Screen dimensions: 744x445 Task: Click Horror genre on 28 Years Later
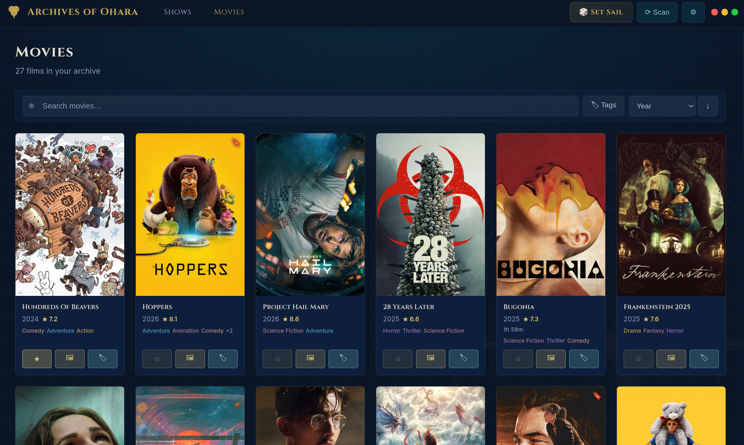(x=391, y=331)
